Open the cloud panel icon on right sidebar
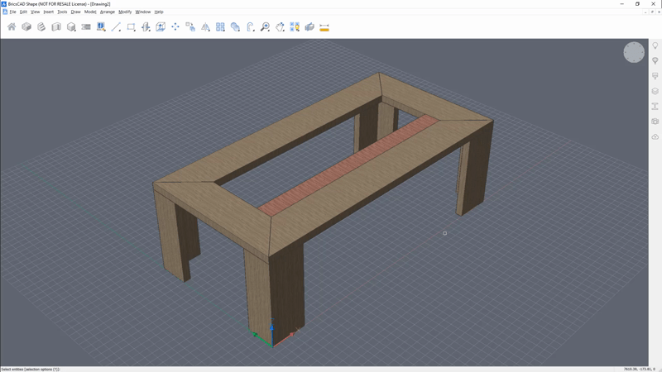This screenshot has height=372, width=662. point(655,136)
